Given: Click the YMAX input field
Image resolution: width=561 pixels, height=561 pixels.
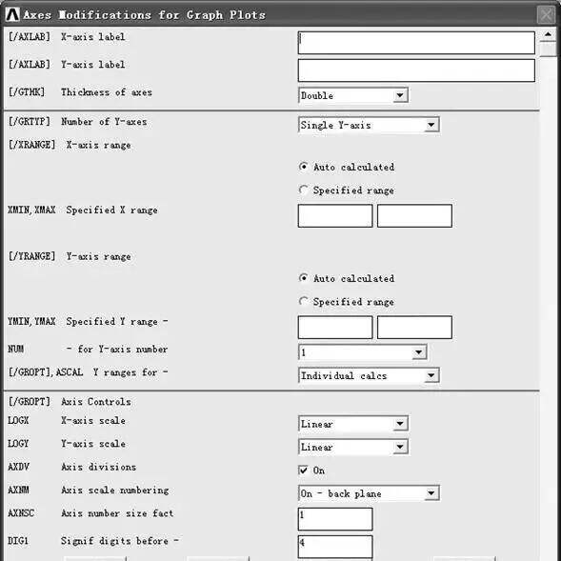Looking at the screenshot, I should [x=414, y=327].
